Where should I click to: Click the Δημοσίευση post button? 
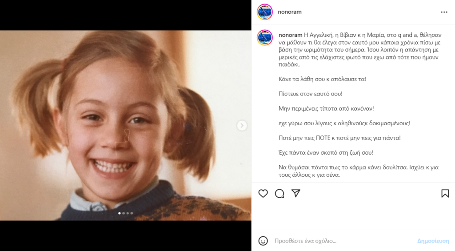[x=433, y=241]
